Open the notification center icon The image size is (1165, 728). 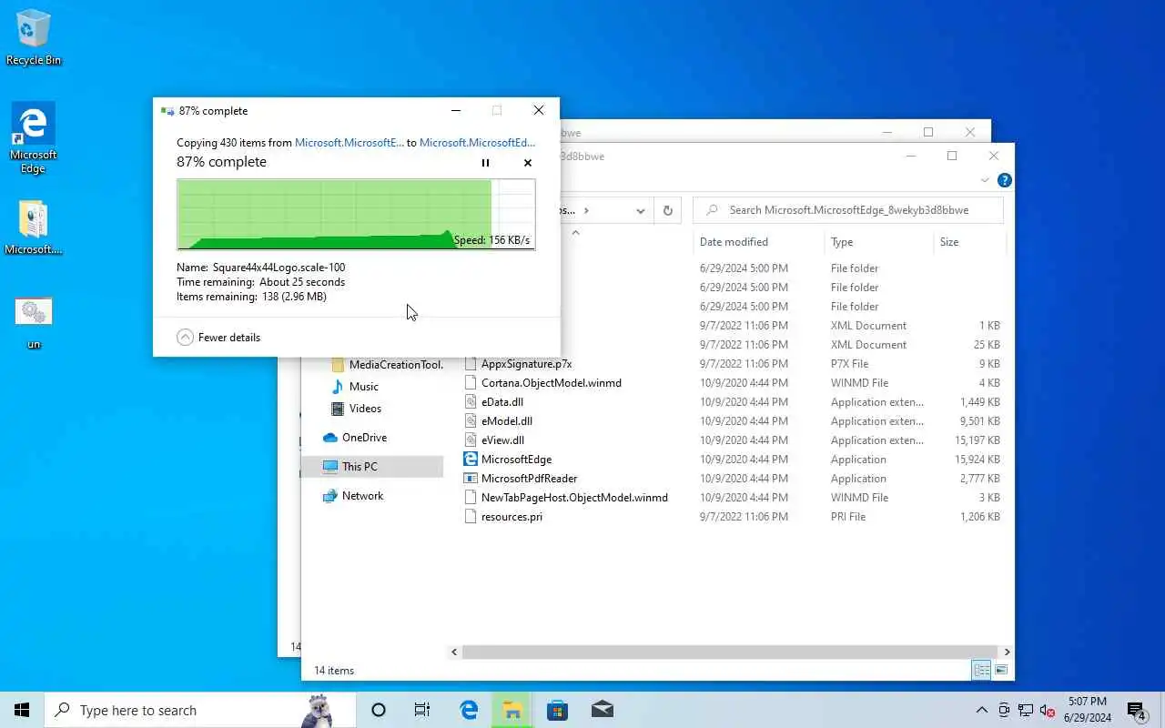1136,711
